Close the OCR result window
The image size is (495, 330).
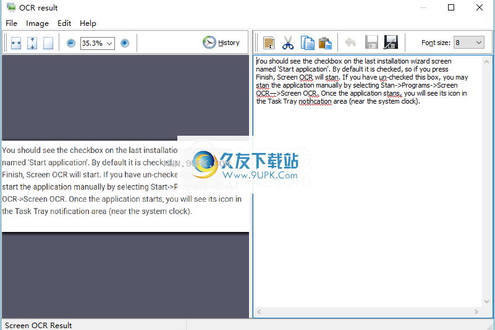pos(479,7)
